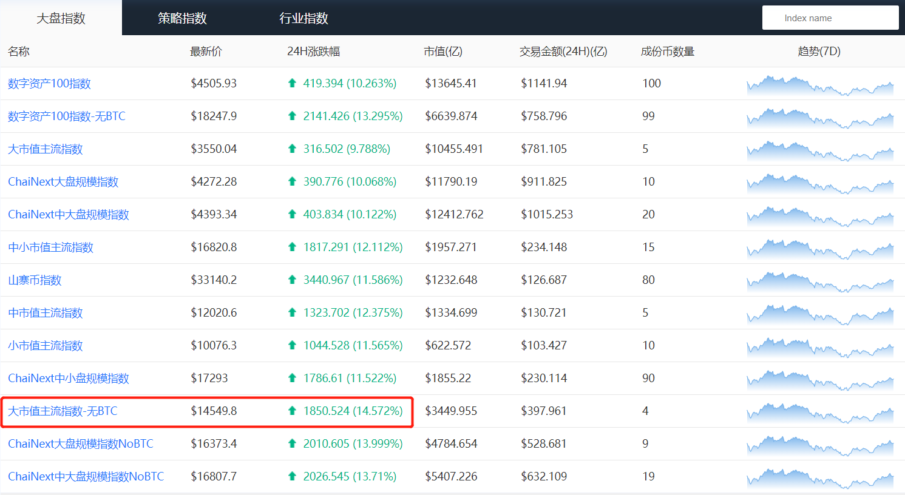The height and width of the screenshot is (495, 905).
Task: Select the price $14549.8
Action: 214,411
